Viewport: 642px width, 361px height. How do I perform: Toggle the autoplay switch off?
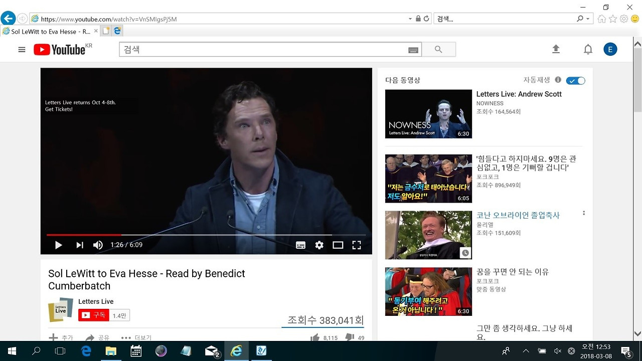[575, 81]
